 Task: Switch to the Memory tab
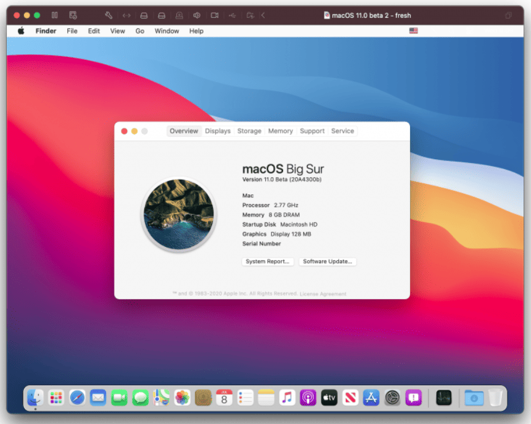tap(281, 131)
